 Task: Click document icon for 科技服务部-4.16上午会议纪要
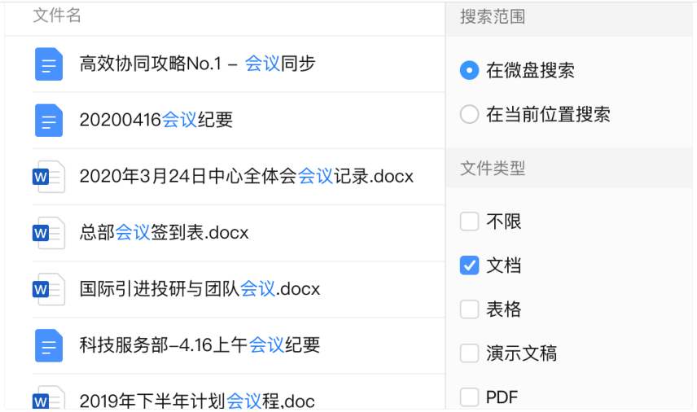(49, 345)
